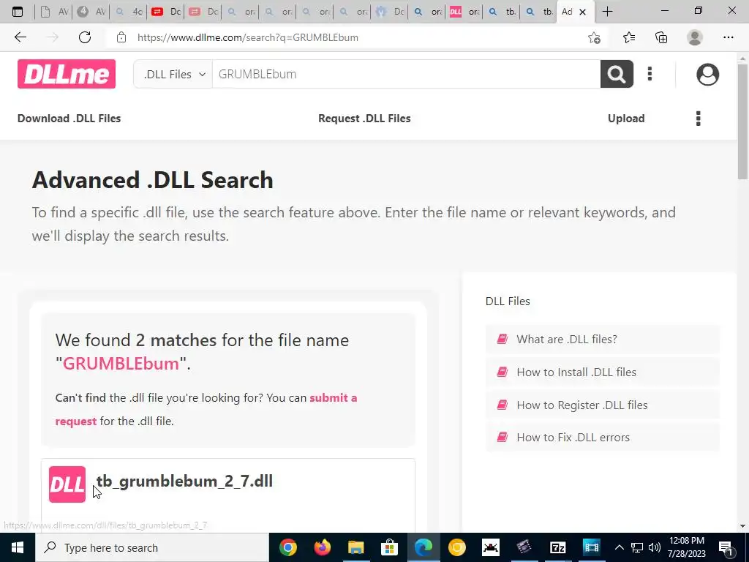Click the pink DLL icon of tb_grumblebum_2_7.dll
The height and width of the screenshot is (562, 749).
tap(67, 484)
